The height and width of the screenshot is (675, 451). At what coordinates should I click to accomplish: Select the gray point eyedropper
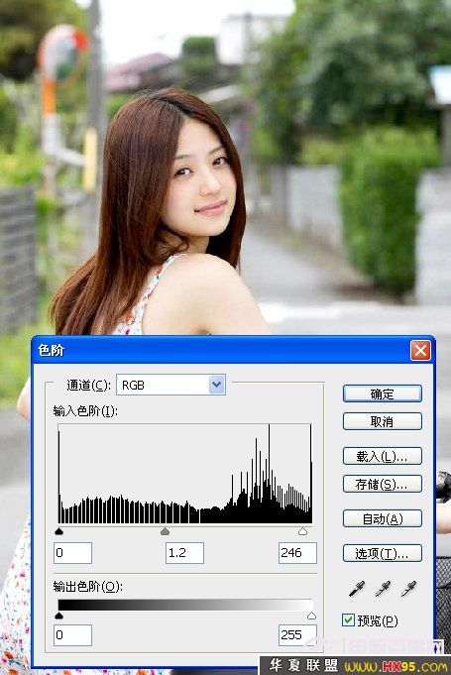[x=383, y=589]
